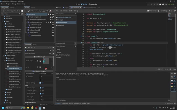Click the script icon next to HealthComponent

(53, 17)
